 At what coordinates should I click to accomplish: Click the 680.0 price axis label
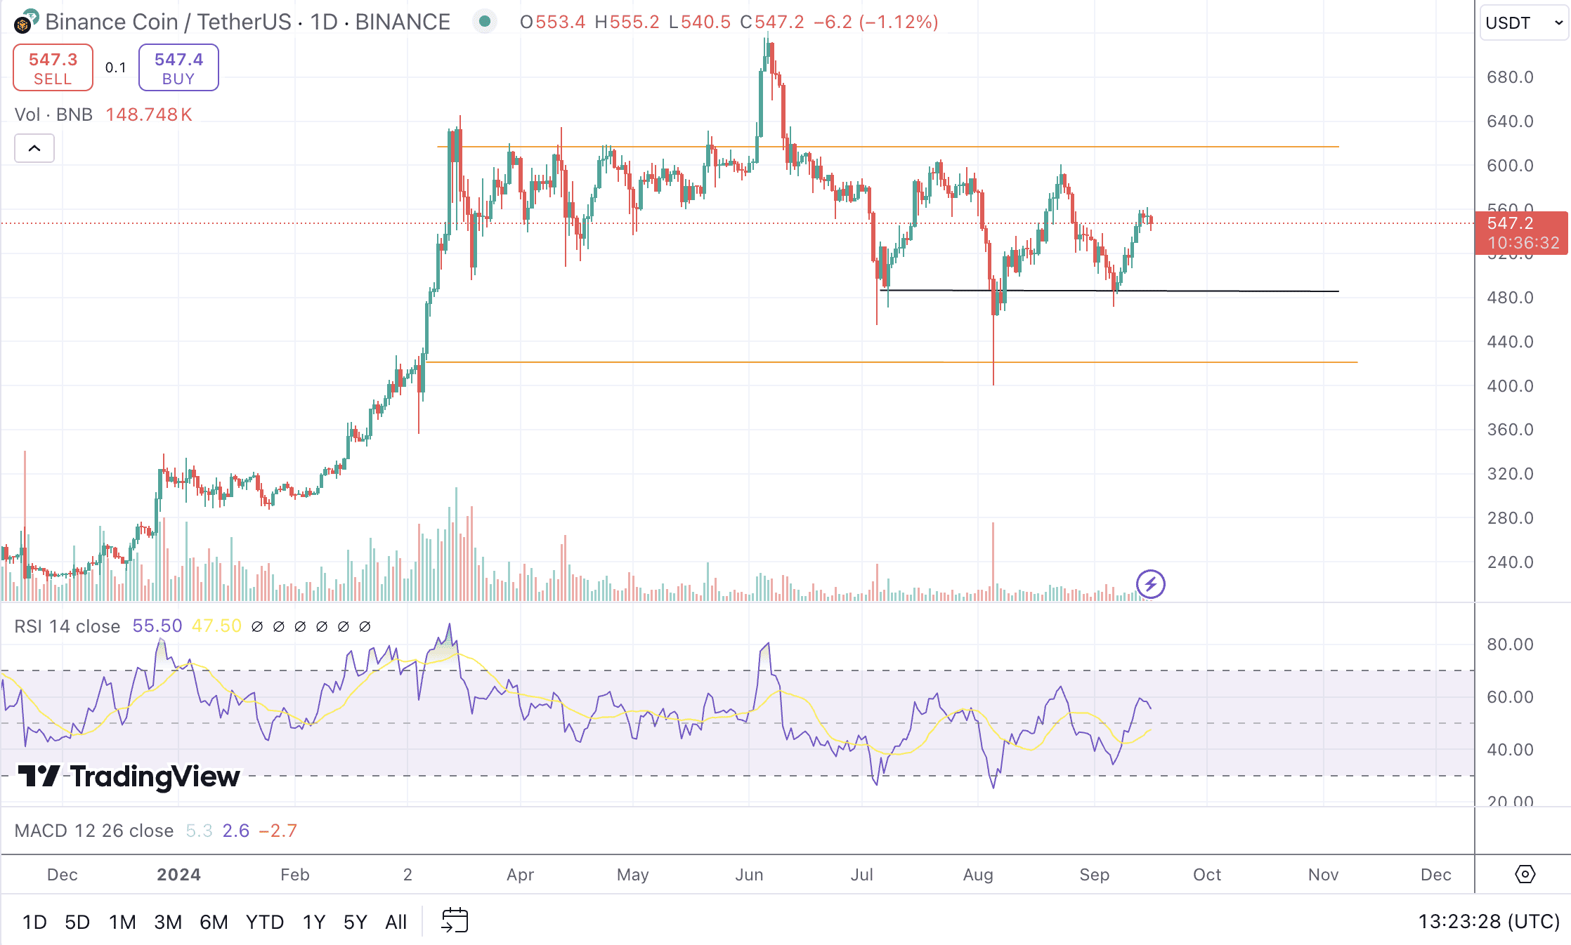1510,77
